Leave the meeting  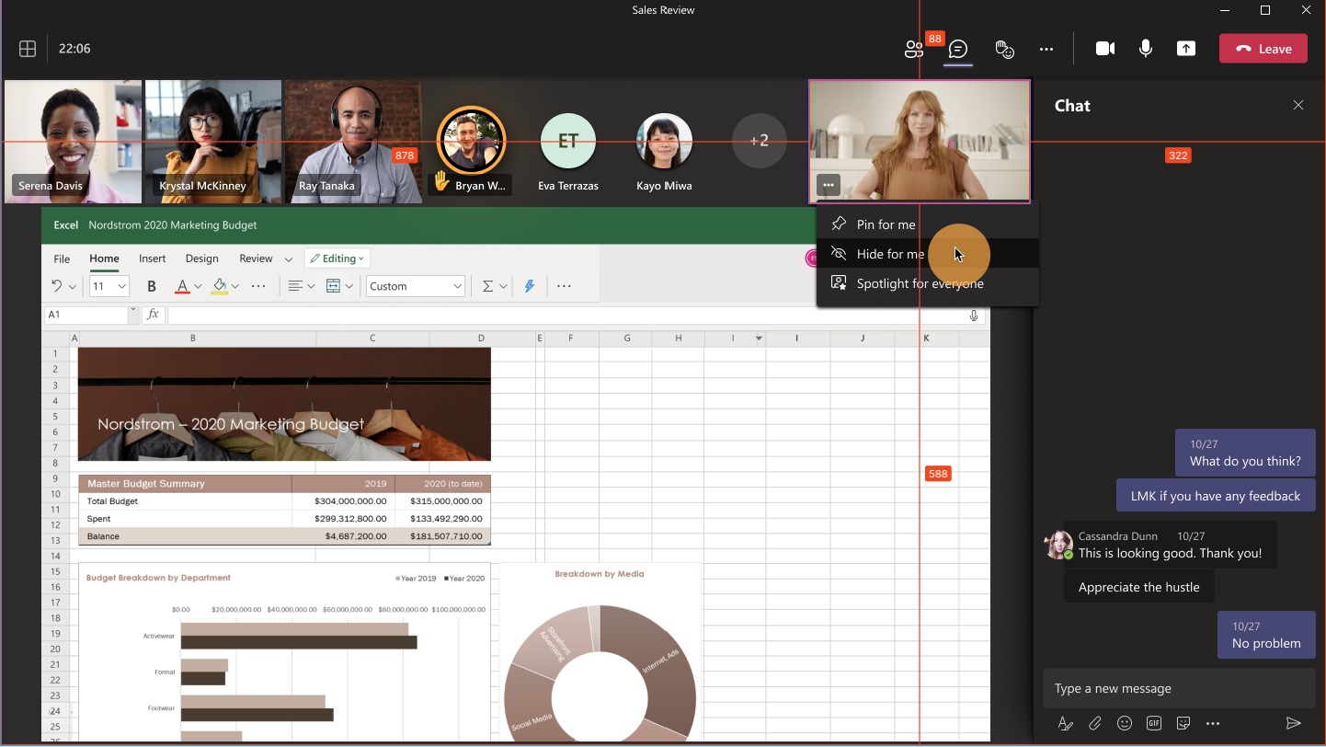[1263, 49]
